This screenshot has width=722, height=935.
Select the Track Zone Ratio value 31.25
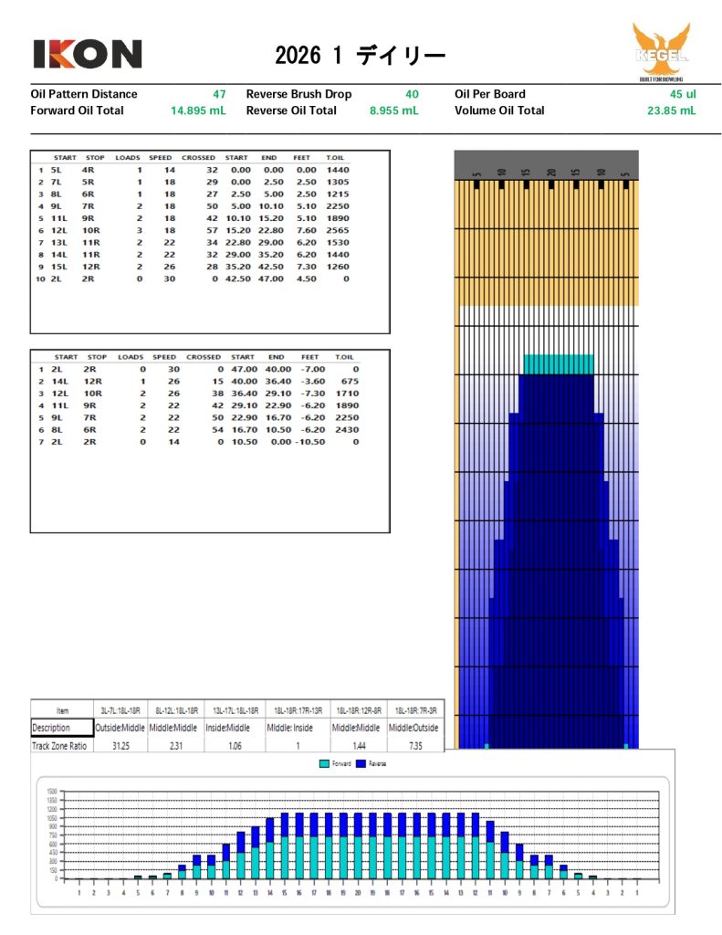tap(120, 745)
